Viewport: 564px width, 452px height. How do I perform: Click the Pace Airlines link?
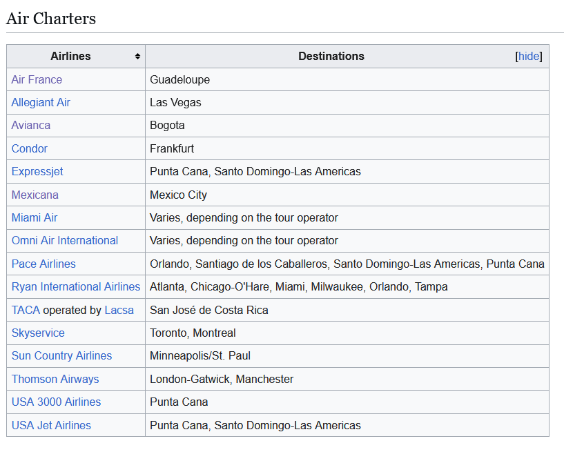click(x=43, y=264)
